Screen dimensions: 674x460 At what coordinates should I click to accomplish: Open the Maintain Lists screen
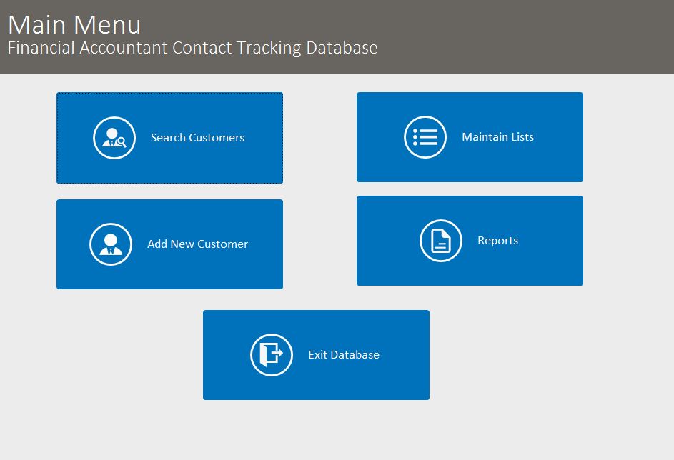pos(470,136)
